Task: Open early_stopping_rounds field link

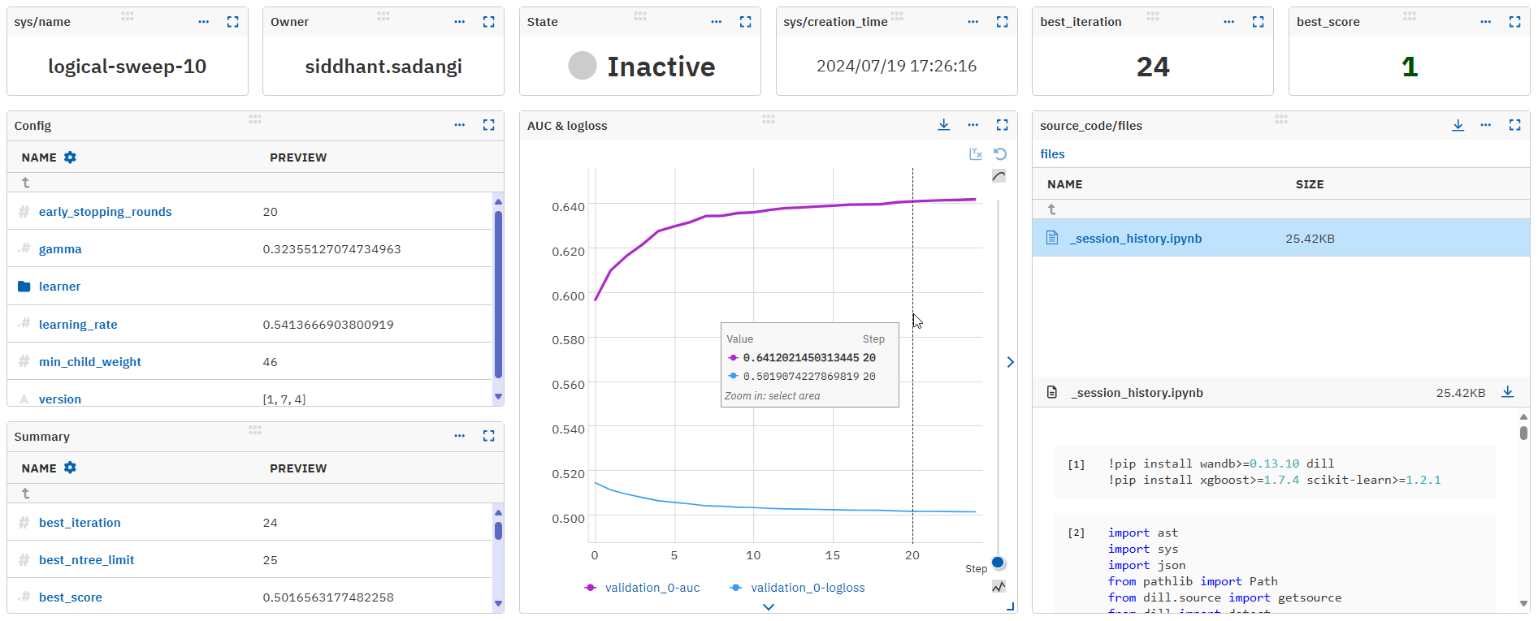Action: pyautogui.click(x=106, y=212)
